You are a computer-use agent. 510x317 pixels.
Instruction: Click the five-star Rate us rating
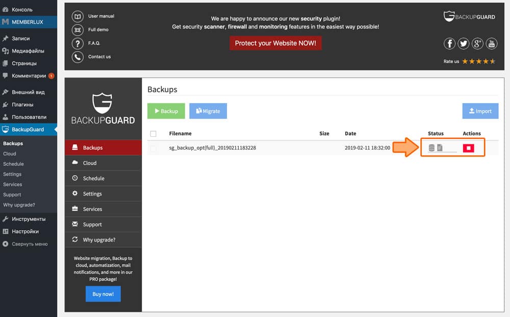(478, 61)
